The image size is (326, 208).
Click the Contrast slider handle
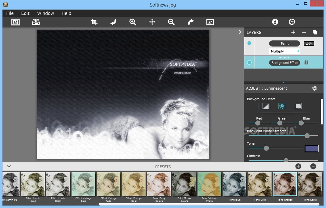(286, 160)
